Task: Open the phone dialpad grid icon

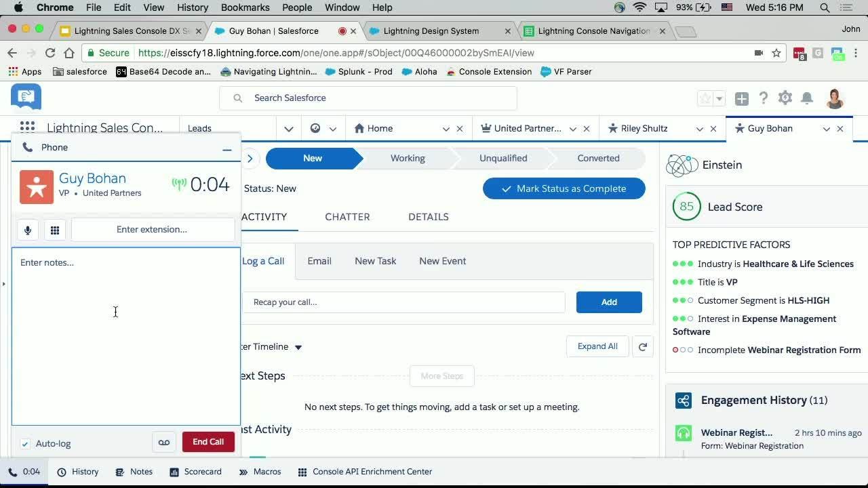Action: coord(55,230)
